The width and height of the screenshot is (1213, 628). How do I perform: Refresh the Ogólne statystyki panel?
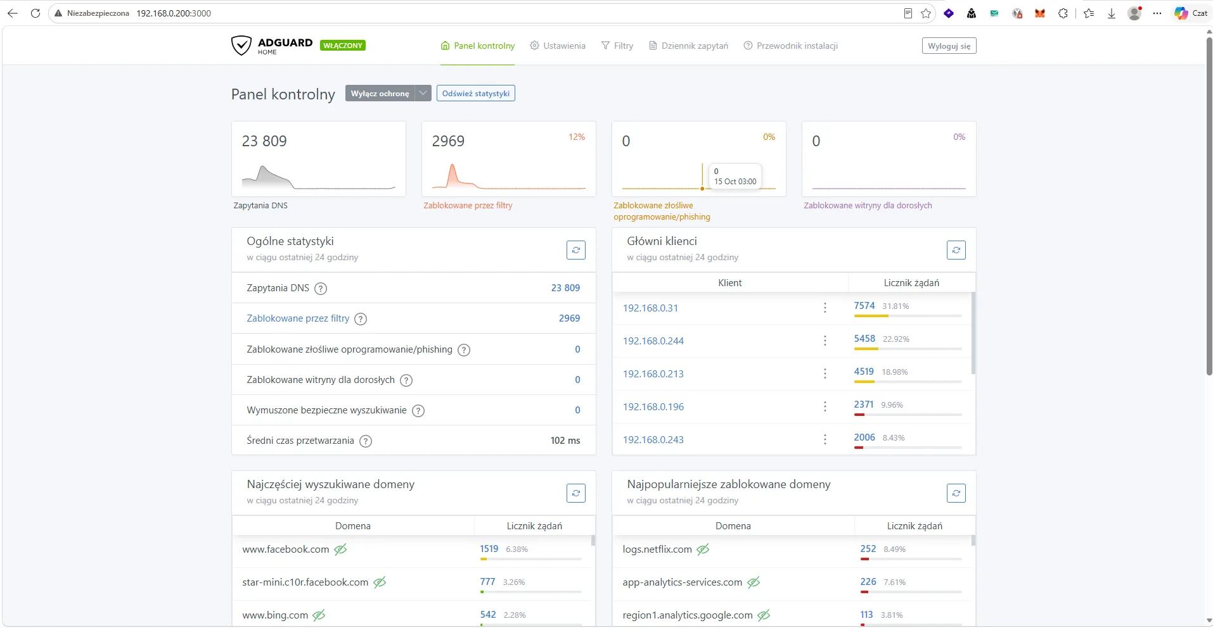pyautogui.click(x=575, y=250)
